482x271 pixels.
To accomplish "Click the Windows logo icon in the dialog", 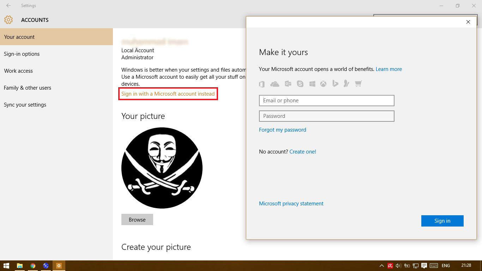I will coord(312,84).
